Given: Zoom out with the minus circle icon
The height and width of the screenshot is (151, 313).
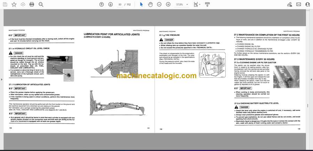Looking at the screenshot, I should pyautogui.click(x=159, y=5).
